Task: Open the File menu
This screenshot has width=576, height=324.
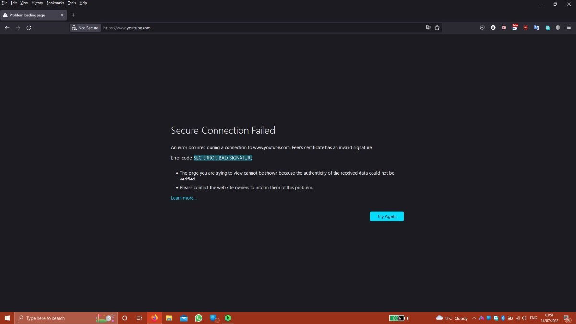Action: (x=4, y=3)
